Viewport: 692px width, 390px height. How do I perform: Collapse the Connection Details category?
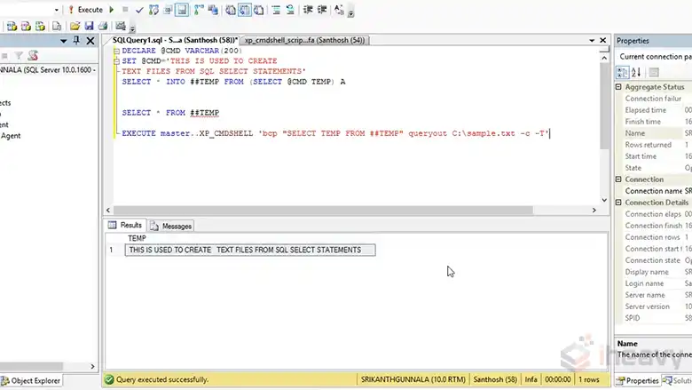tap(618, 203)
